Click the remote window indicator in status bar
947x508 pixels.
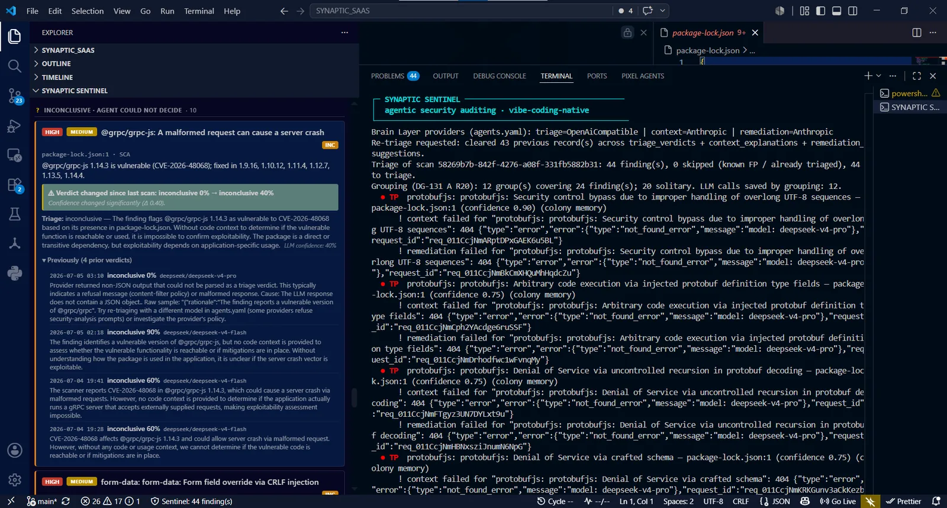tap(11, 501)
